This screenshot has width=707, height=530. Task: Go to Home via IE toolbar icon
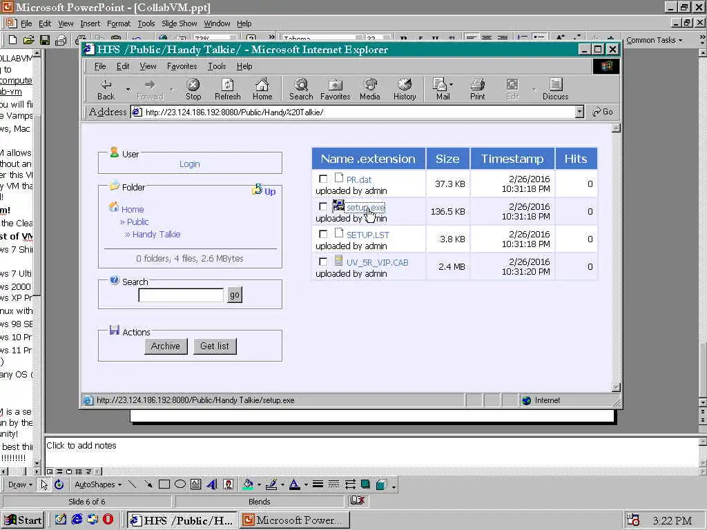262,89
